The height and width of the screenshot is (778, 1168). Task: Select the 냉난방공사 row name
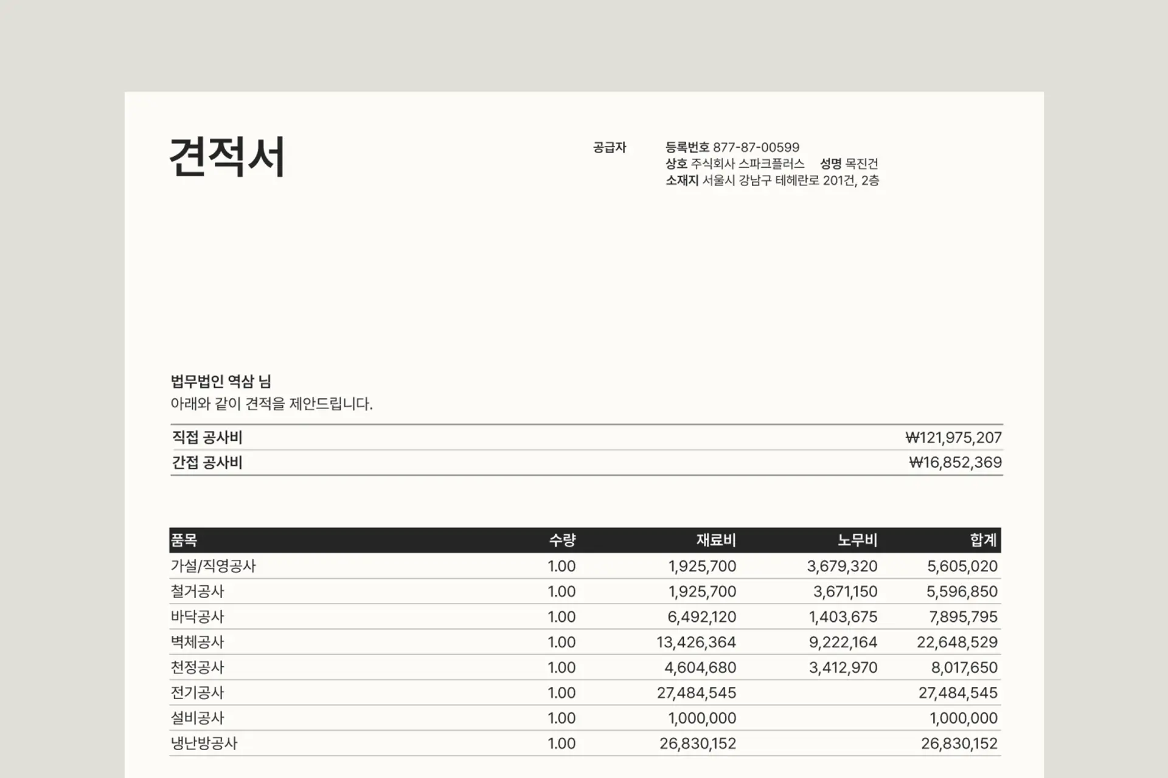204,743
